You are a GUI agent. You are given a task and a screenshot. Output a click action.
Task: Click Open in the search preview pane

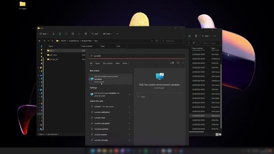tap(143, 97)
